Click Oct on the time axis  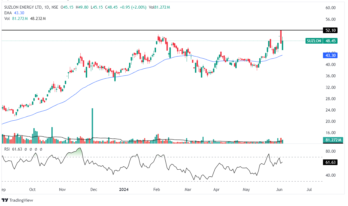coord(33,190)
